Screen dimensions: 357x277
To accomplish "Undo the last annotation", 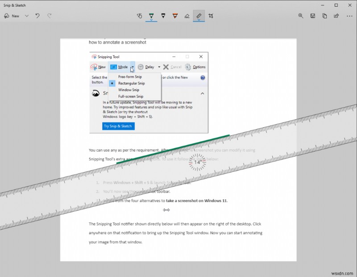I will 37,16.
